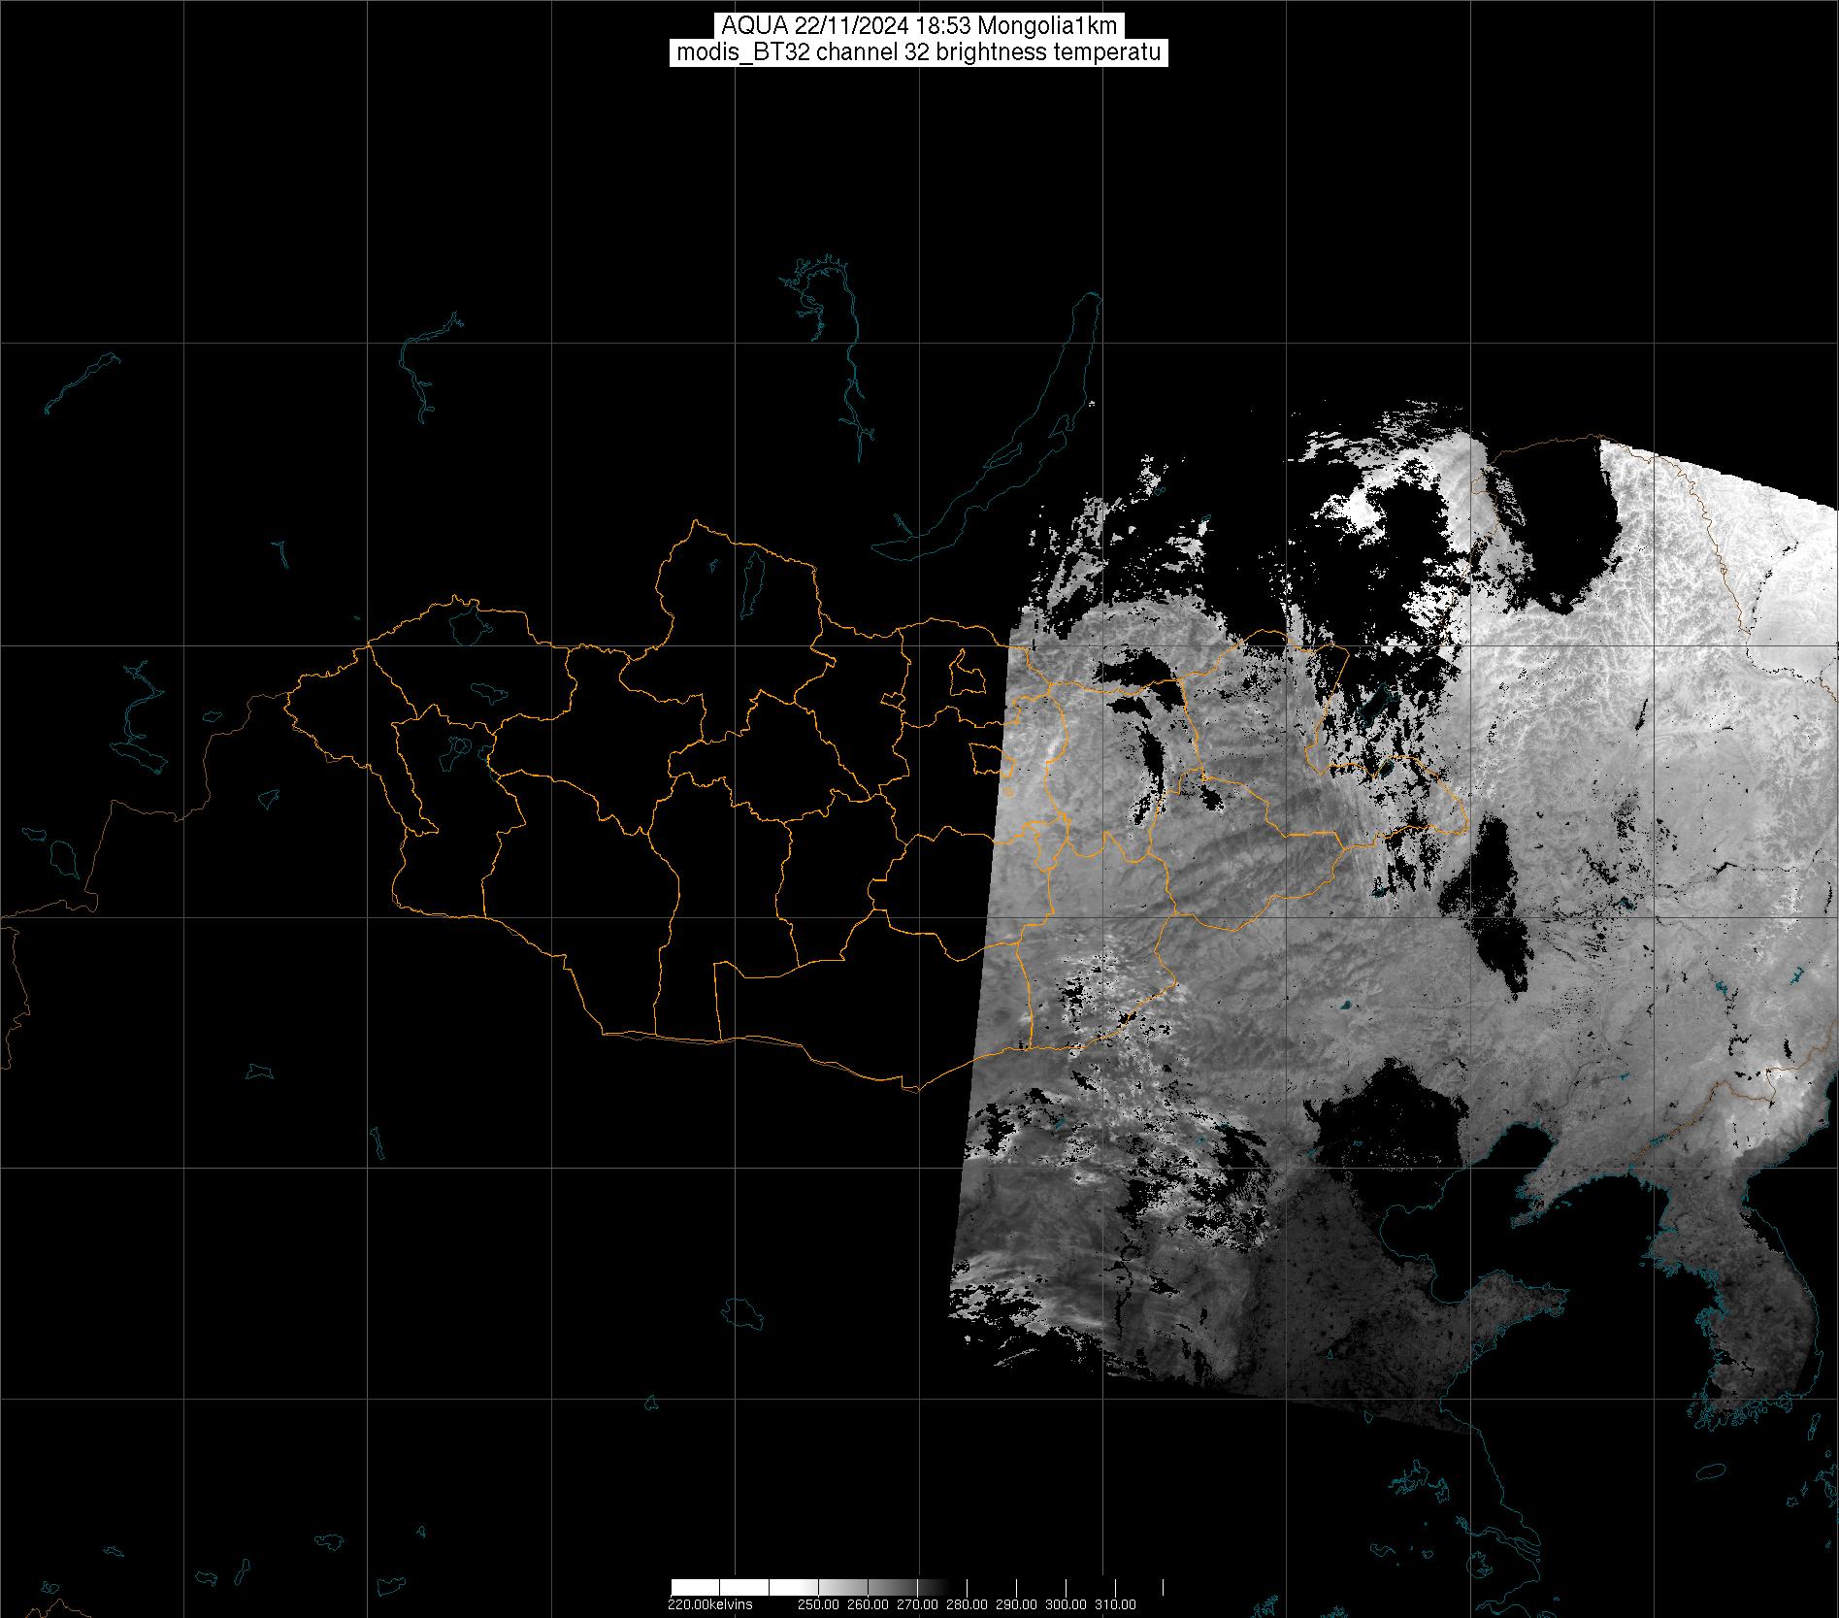Click the long river outline north of Mongolia
Image resolution: width=1839 pixels, height=1618 pixels.
point(854,388)
